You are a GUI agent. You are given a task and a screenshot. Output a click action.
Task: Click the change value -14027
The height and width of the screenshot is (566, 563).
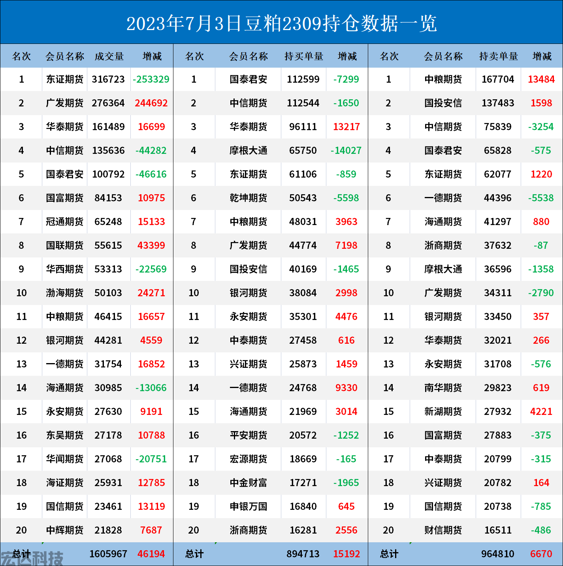[346, 150]
